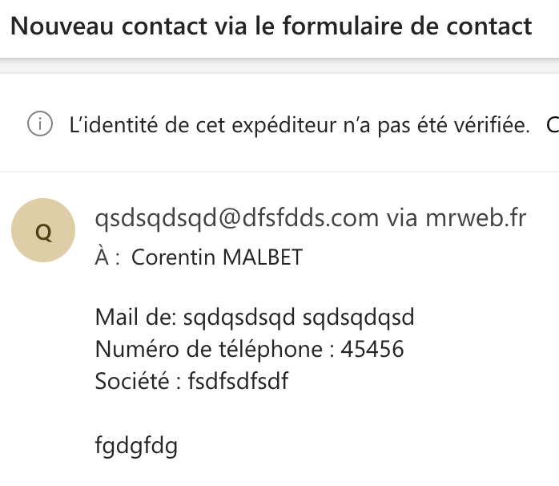The width and height of the screenshot is (559, 486).
Task: Click the 'Société : fsdfsdfsdf' line
Action: [x=191, y=381]
